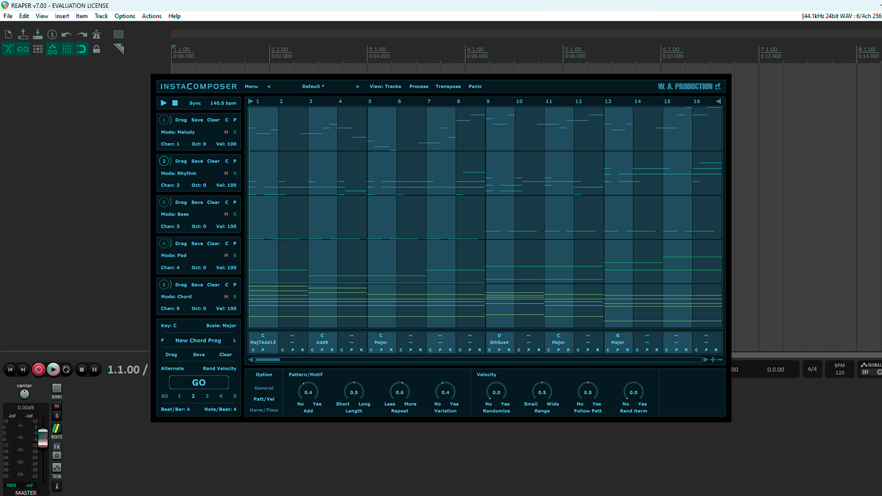Click New Chord Prog button
This screenshot has height=496, width=882.
[x=198, y=340]
